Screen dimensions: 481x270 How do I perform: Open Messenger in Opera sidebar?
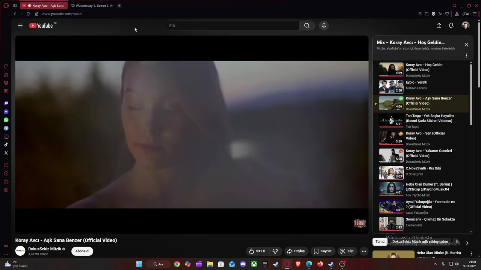click(x=6, y=112)
